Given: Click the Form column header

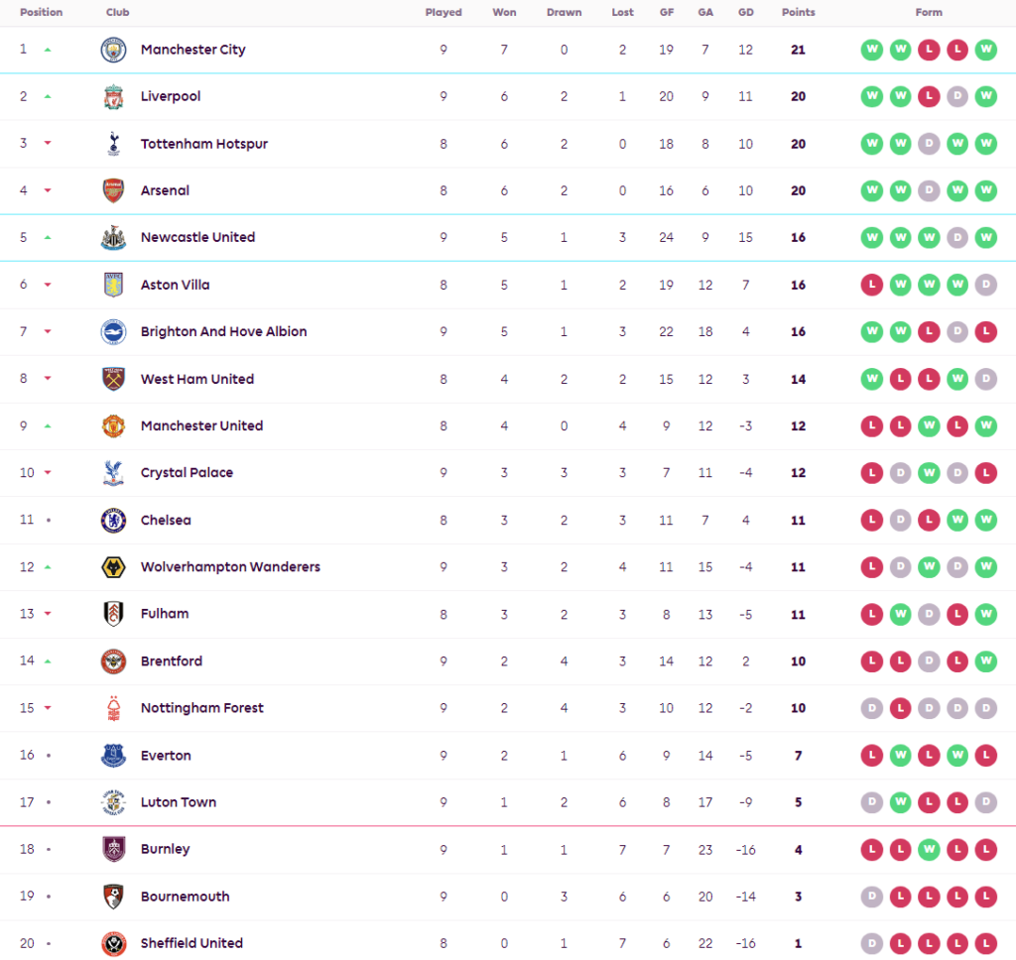Looking at the screenshot, I should [x=929, y=12].
